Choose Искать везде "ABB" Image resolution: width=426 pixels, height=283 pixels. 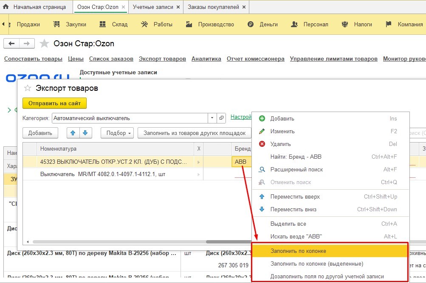[330, 237]
